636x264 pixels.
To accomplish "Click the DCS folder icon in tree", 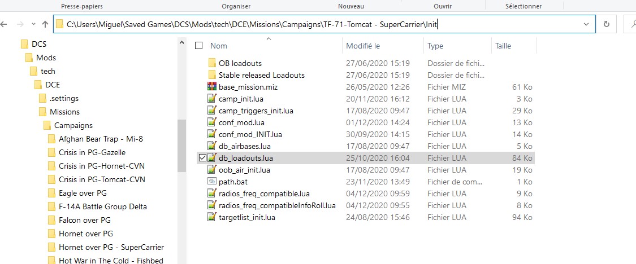I will (24, 44).
